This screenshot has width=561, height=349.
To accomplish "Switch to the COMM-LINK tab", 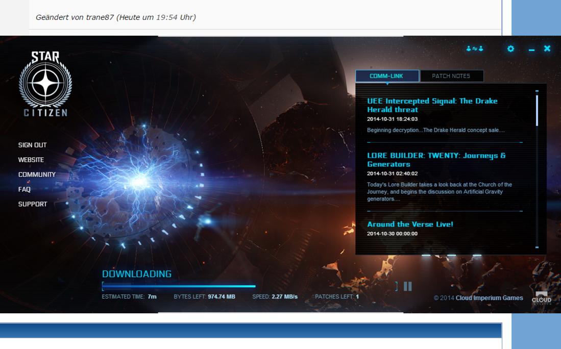I will 387,76.
